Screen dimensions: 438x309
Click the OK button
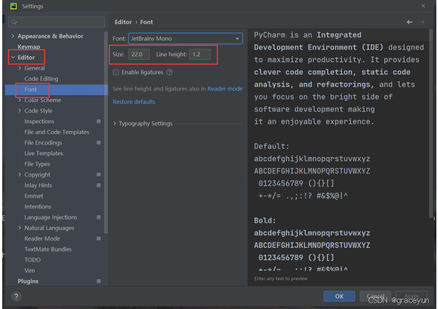[x=339, y=296]
